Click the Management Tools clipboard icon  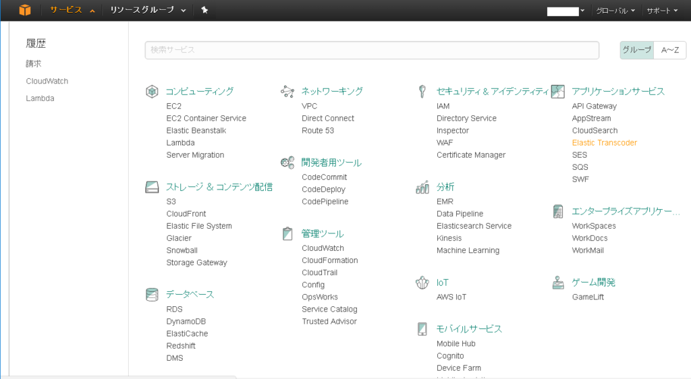coord(287,234)
